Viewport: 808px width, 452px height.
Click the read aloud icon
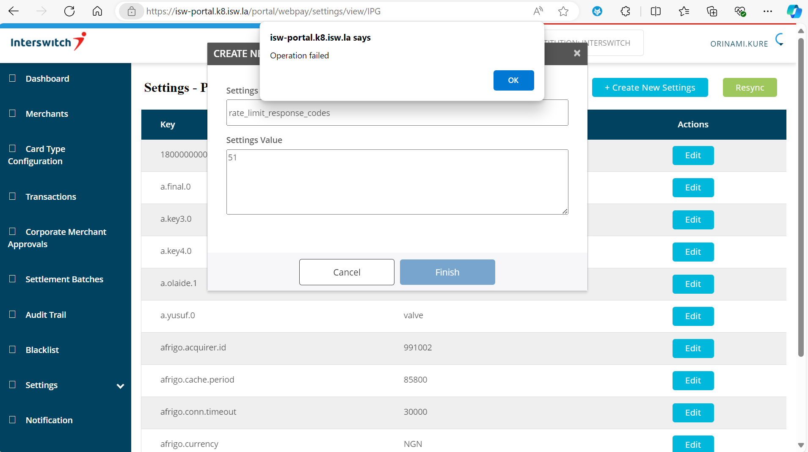click(x=538, y=11)
